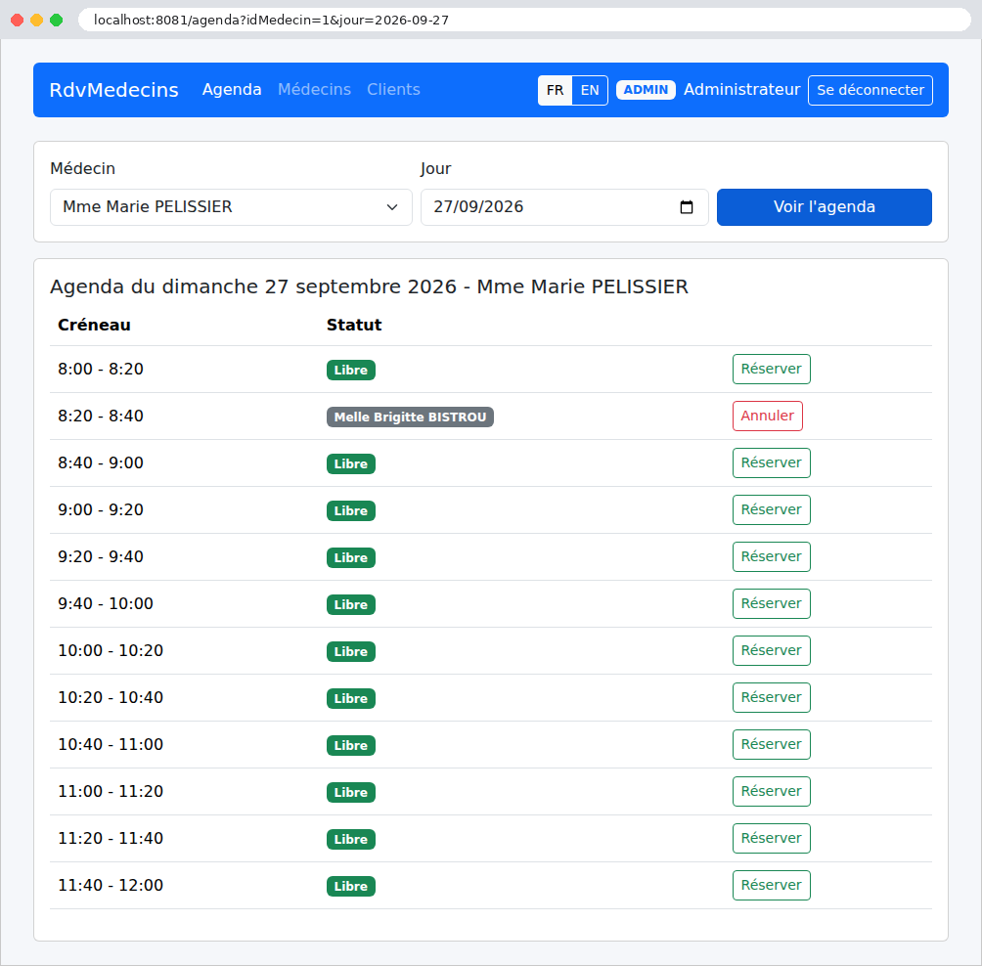
Task: Expand the Médecin dropdown
Action: click(231, 207)
